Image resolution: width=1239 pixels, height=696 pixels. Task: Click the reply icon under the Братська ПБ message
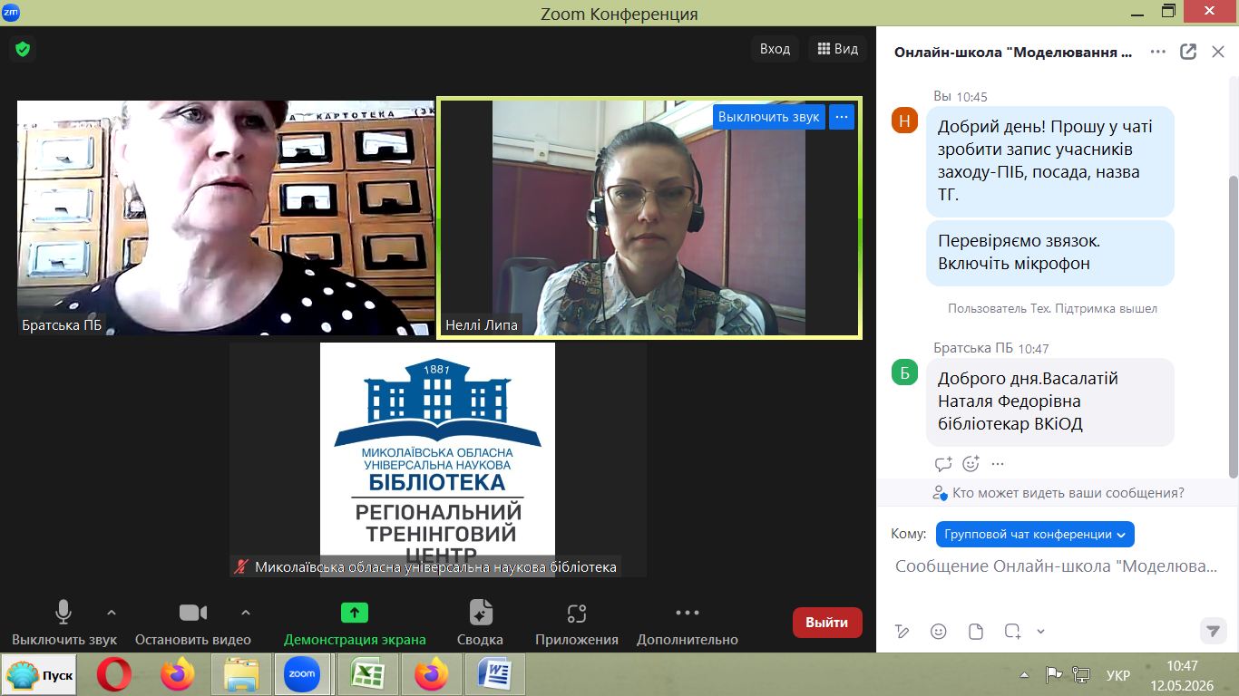tap(943, 464)
